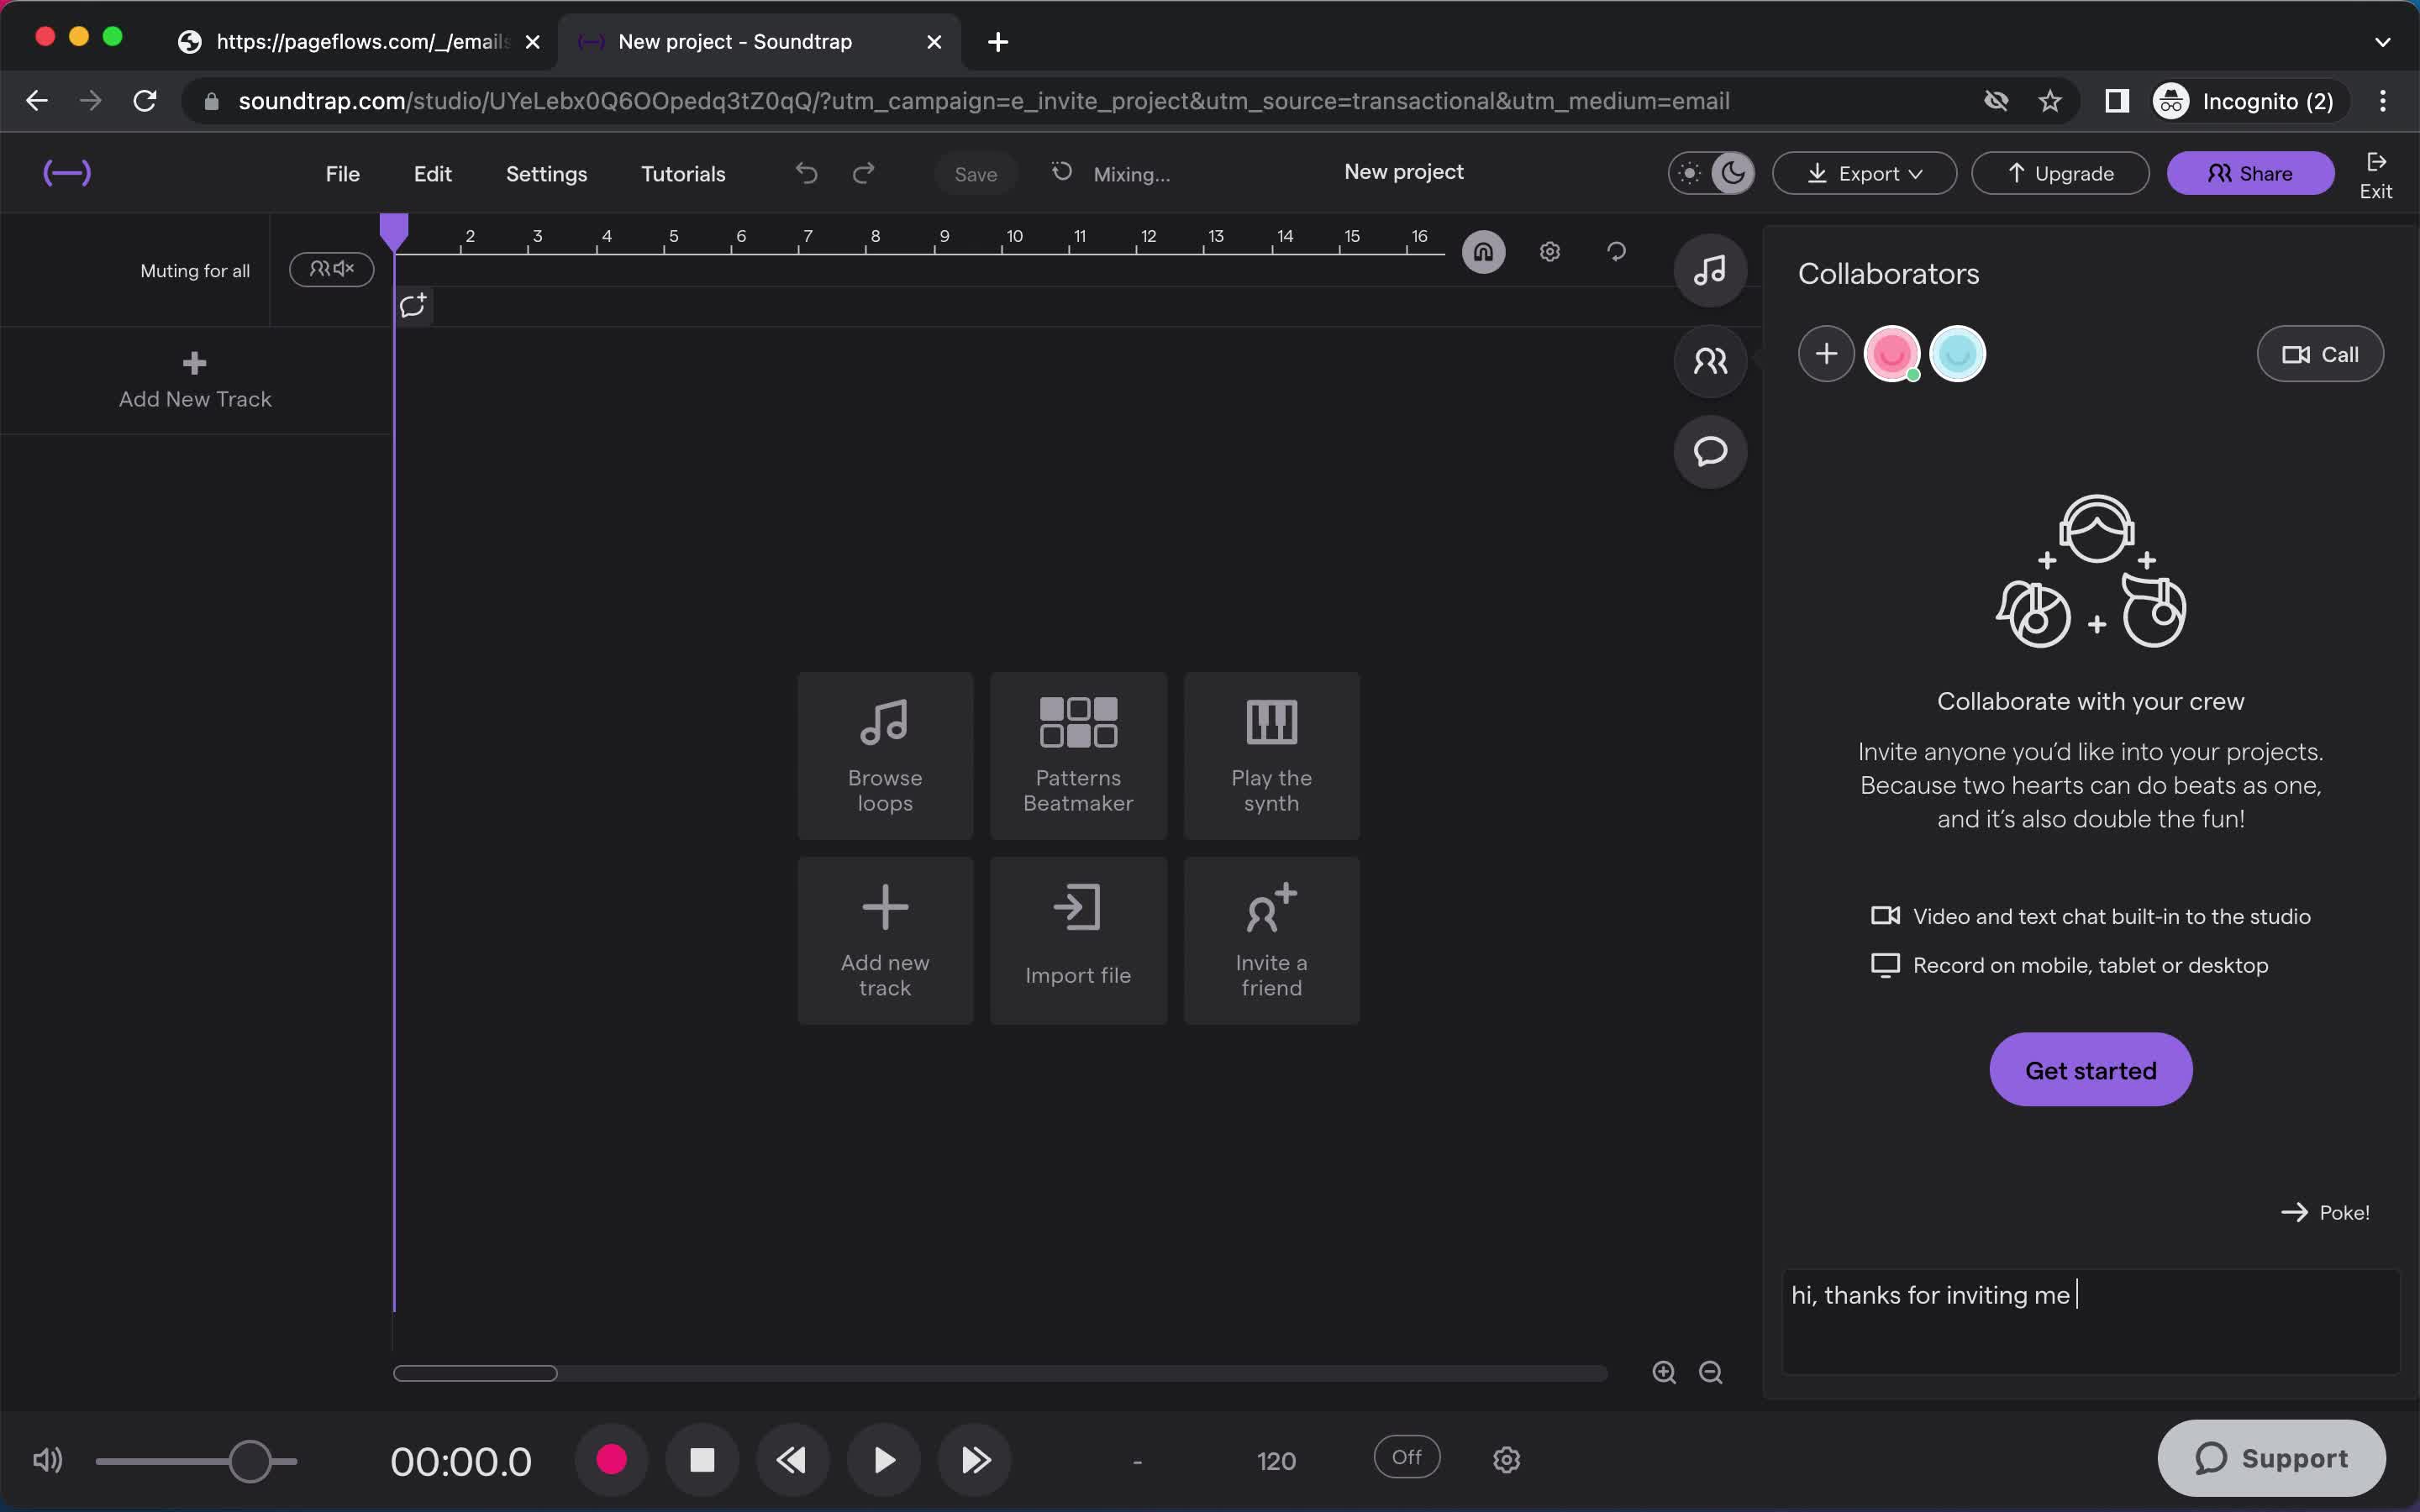Open Patterns Beatmaker panel
Viewport: 2420px width, 1512px height.
(x=1078, y=754)
